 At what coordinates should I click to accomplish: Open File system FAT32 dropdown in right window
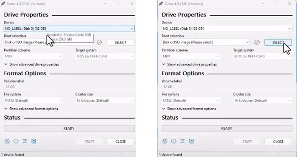click(191, 101)
